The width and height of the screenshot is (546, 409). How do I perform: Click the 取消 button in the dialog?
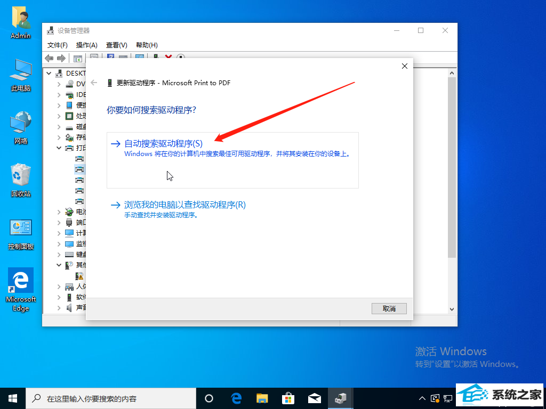(389, 308)
